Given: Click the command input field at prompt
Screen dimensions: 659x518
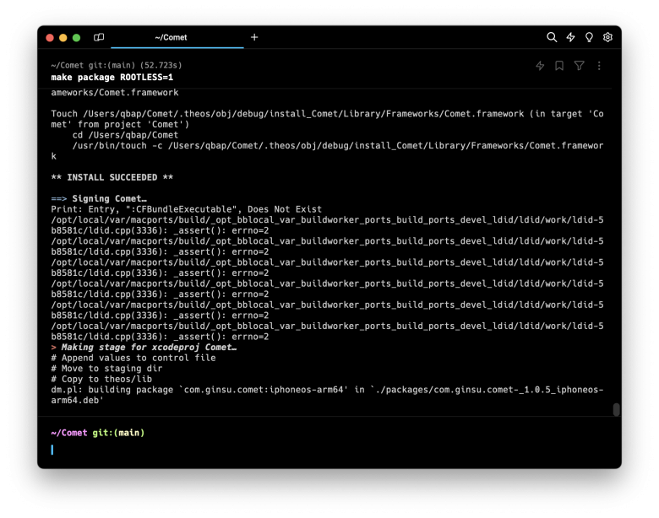Looking at the screenshot, I should pyautogui.click(x=329, y=450).
